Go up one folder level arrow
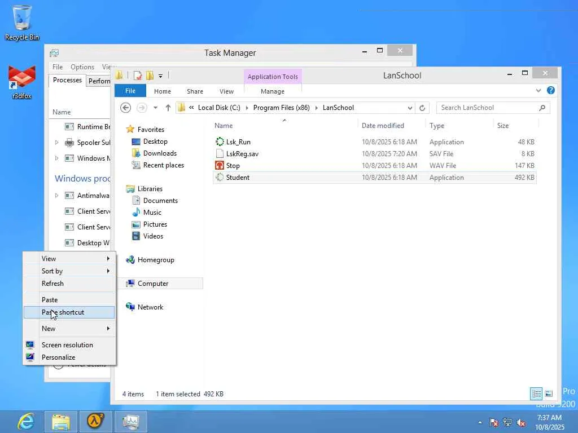The image size is (578, 433). pos(168,108)
